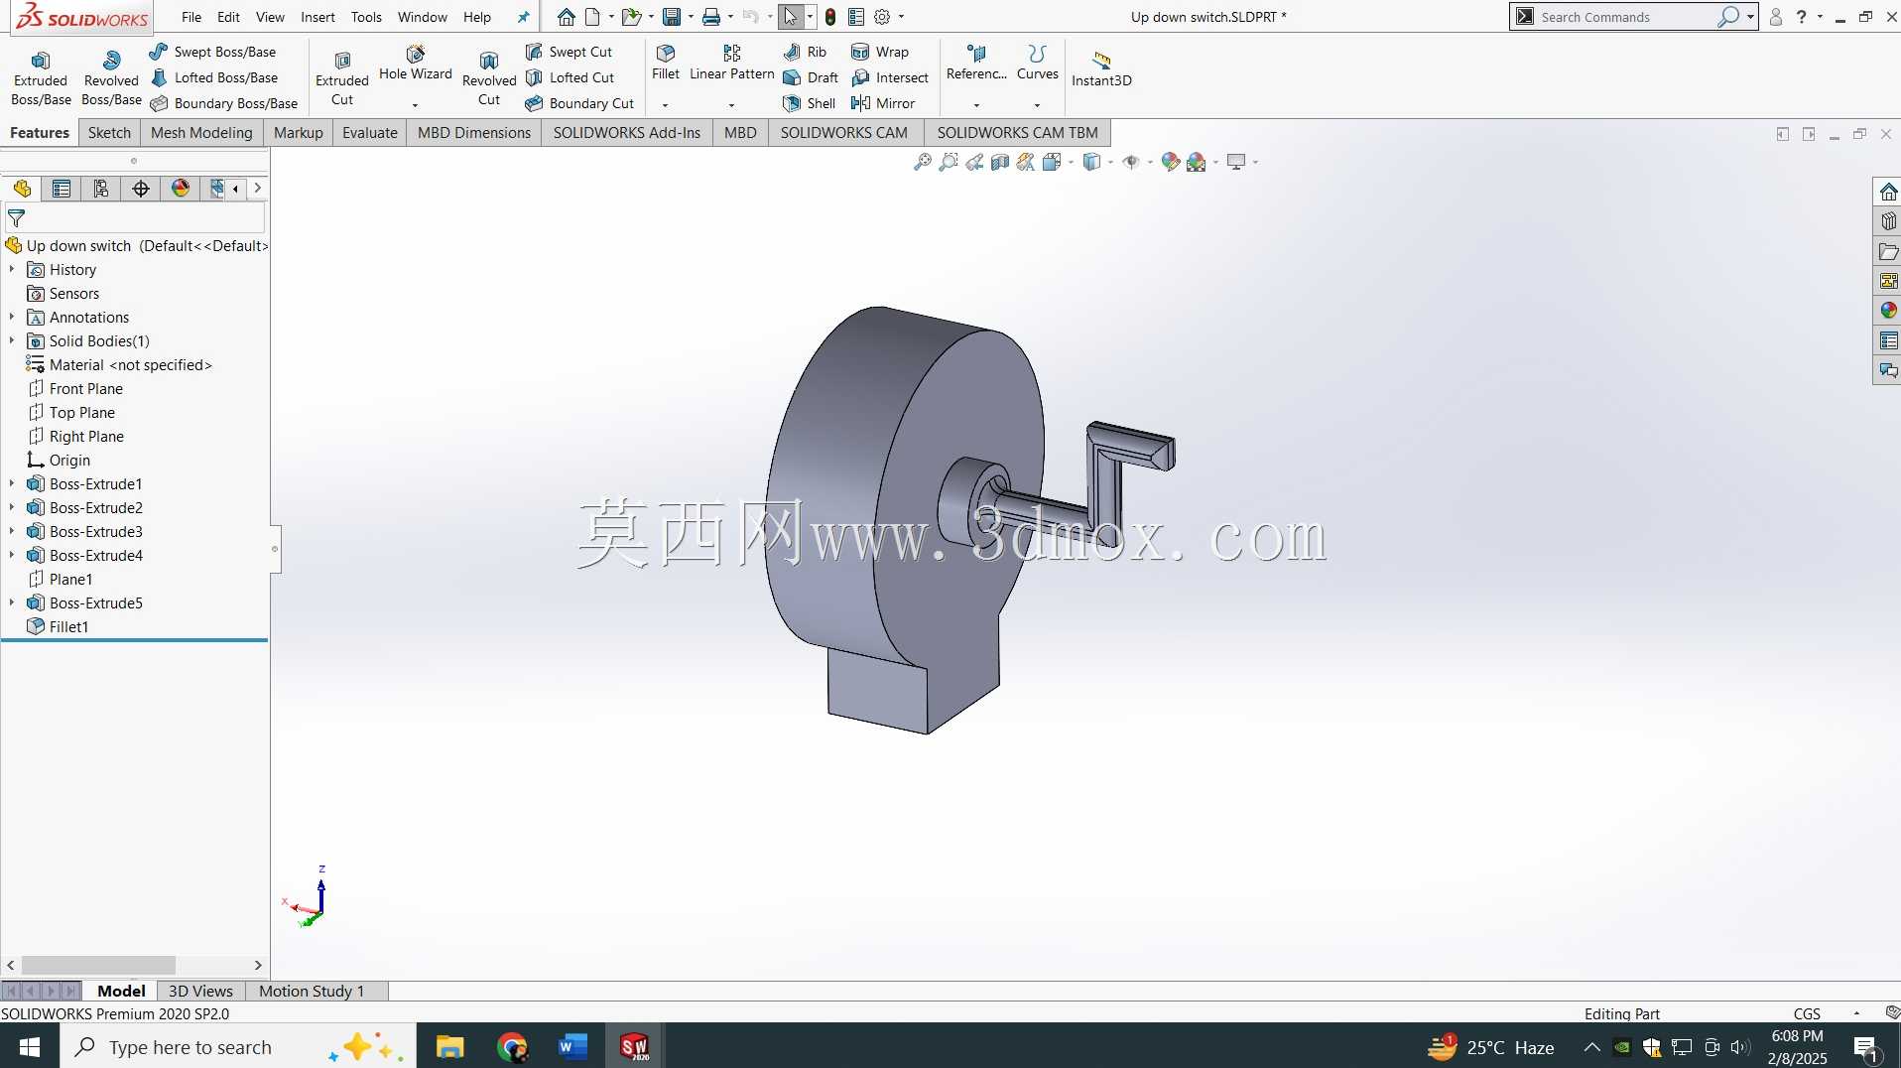Expand Solid Bodies(1) node
This screenshot has height=1068, width=1901.
tap(12, 340)
